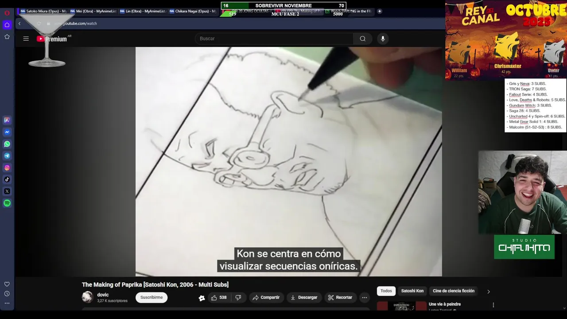
Task: Go to YouTube Premium home logo
Action: pos(52,39)
